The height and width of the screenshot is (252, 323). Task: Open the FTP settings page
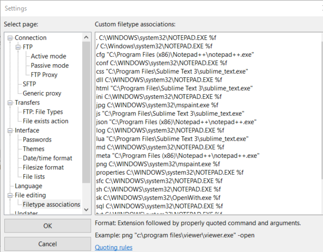(27, 47)
